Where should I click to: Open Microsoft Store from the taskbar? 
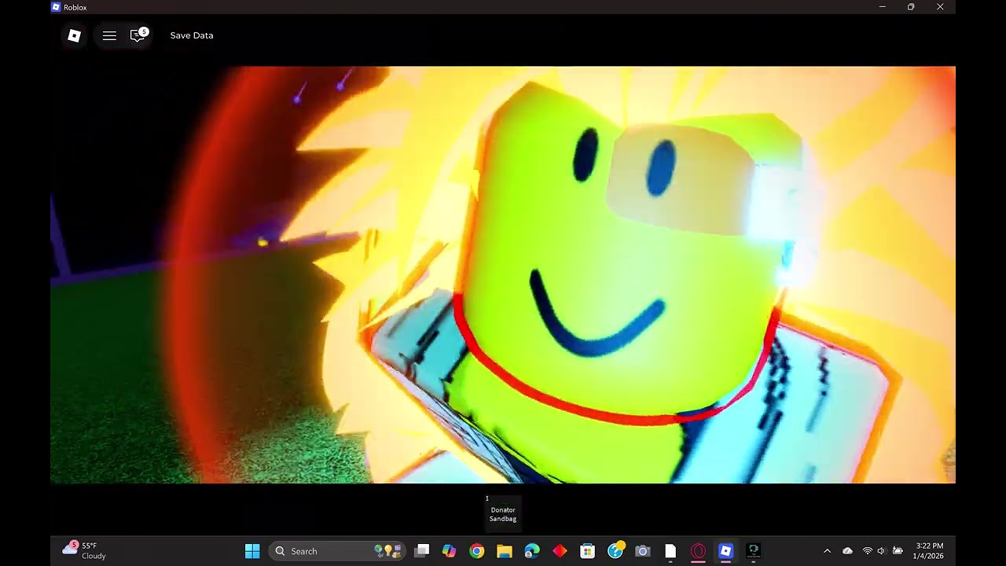[x=587, y=551]
